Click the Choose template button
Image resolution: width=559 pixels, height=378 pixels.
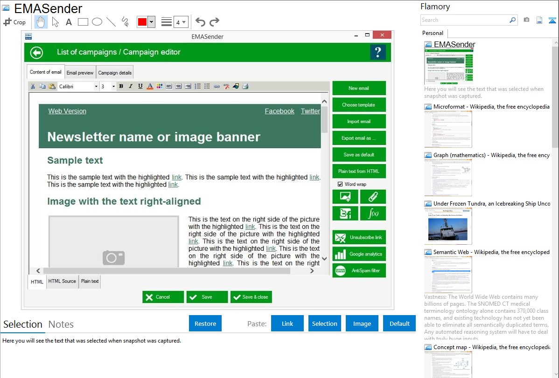pyautogui.click(x=359, y=105)
